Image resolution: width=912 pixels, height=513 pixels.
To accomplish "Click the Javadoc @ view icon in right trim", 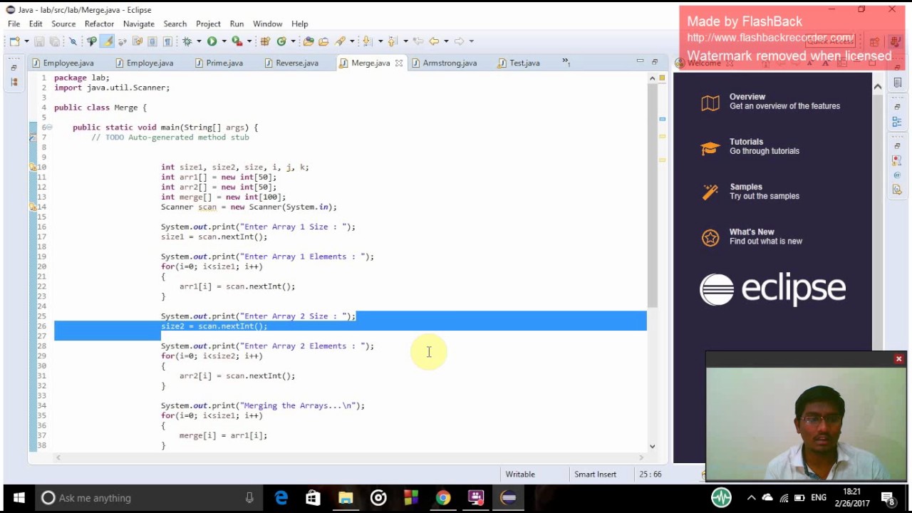I will (897, 175).
